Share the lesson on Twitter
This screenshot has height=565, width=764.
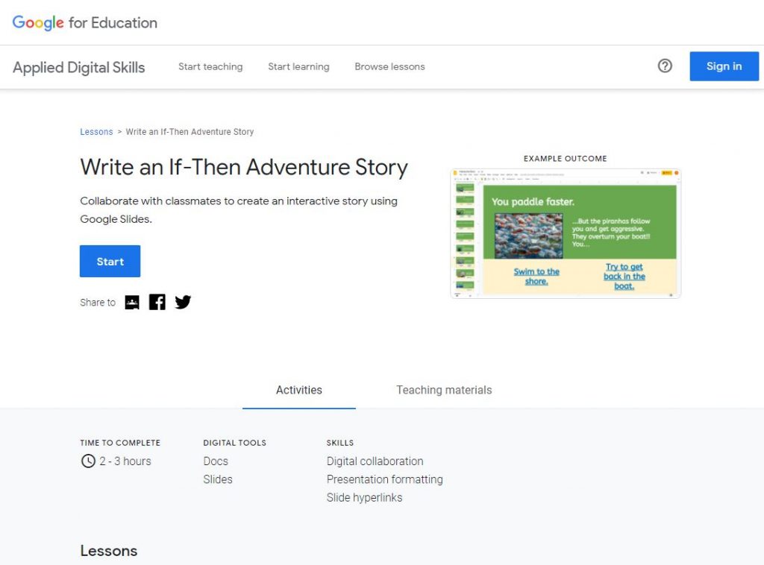183,302
